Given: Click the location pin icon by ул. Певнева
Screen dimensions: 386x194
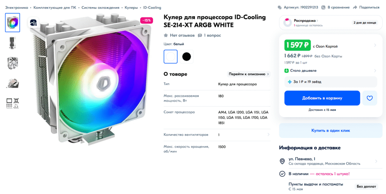Looking at the screenshot, I should pyautogui.click(x=282, y=161).
